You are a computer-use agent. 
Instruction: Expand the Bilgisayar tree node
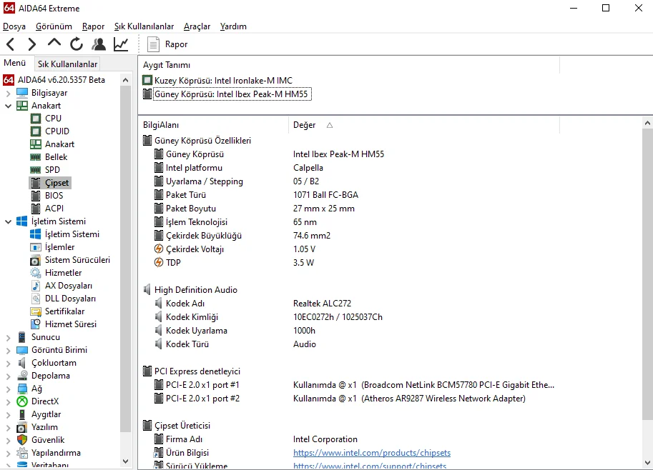[9, 93]
